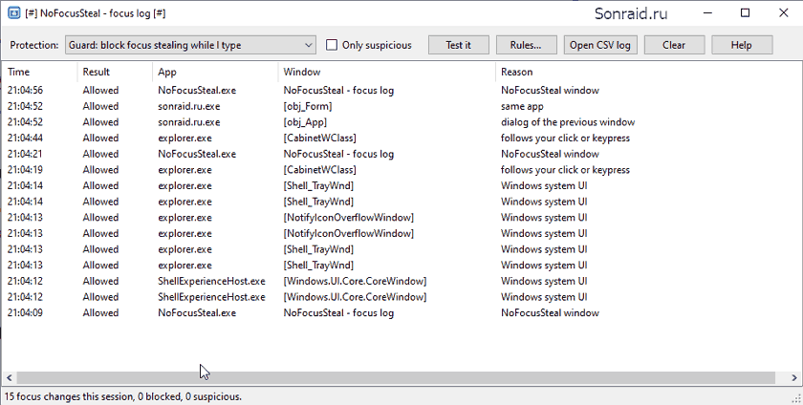Click 'dialog of the previous window' reason
Viewport: 803px width, 405px height.
tap(568, 122)
